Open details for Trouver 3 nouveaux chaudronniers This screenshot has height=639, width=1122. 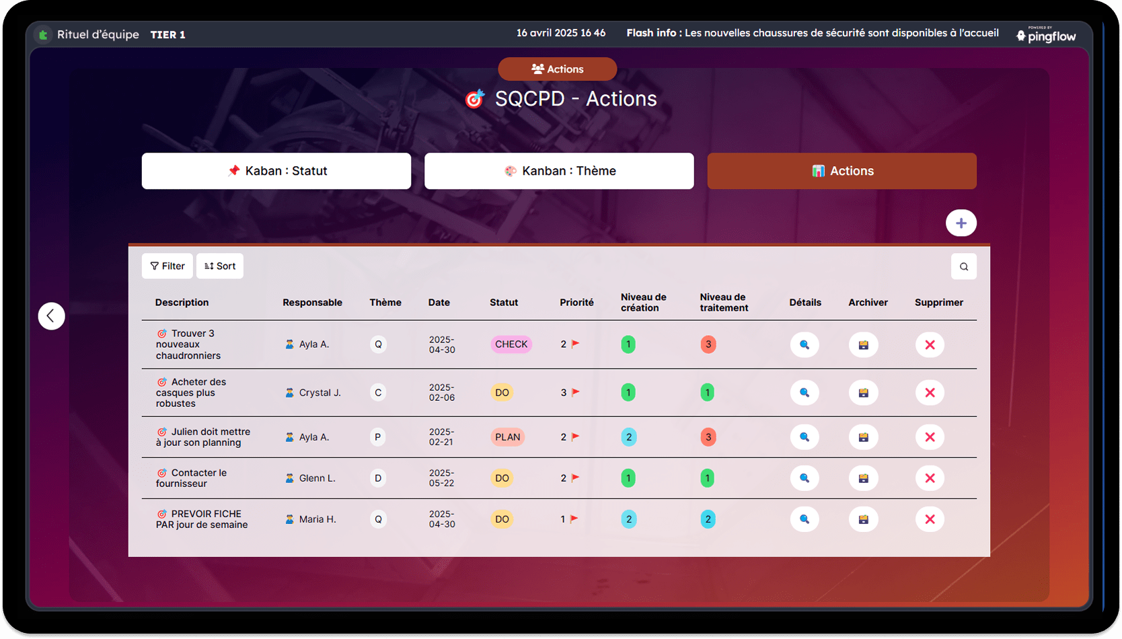click(x=804, y=344)
